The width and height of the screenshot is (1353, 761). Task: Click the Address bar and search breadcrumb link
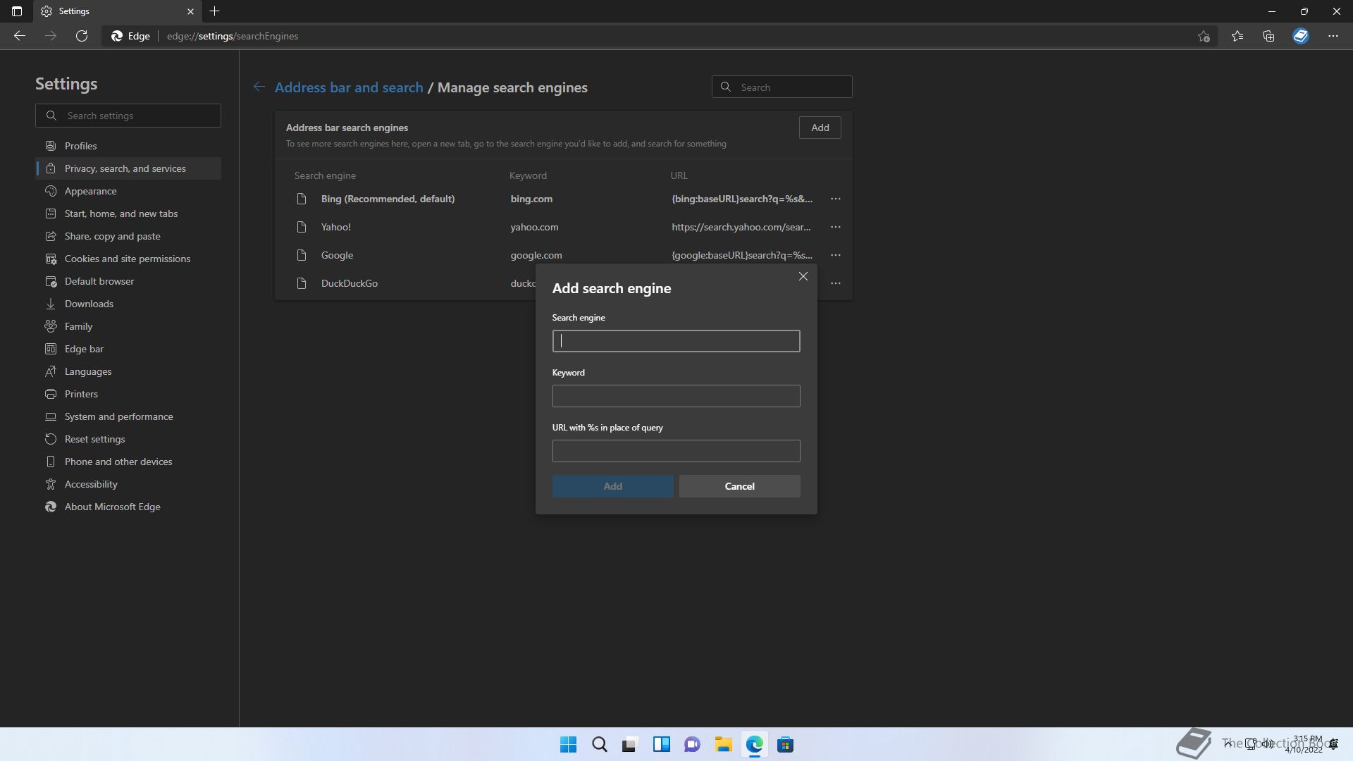click(349, 87)
